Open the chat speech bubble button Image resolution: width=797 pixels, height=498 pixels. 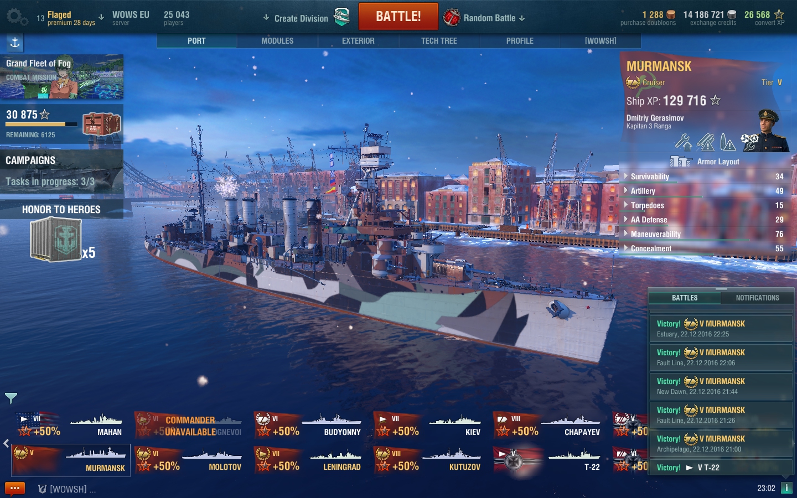pyautogui.click(x=15, y=489)
